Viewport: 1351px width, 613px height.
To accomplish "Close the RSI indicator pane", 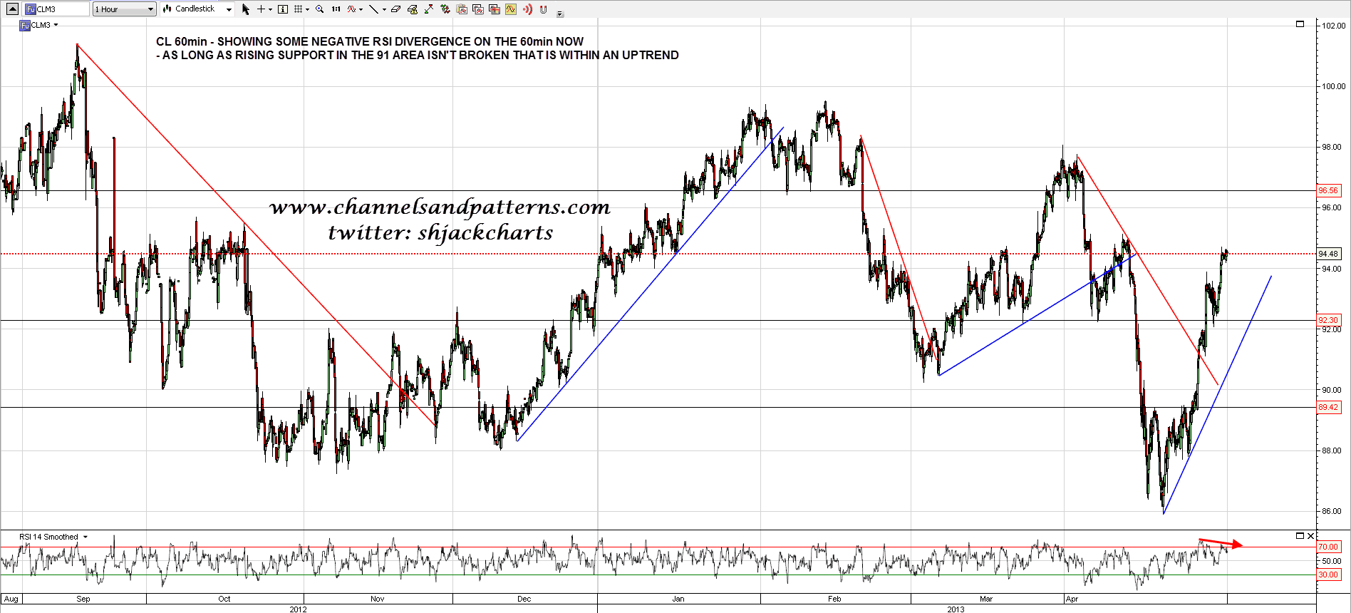I will [1310, 536].
